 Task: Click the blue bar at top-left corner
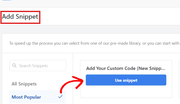point(7,0)
